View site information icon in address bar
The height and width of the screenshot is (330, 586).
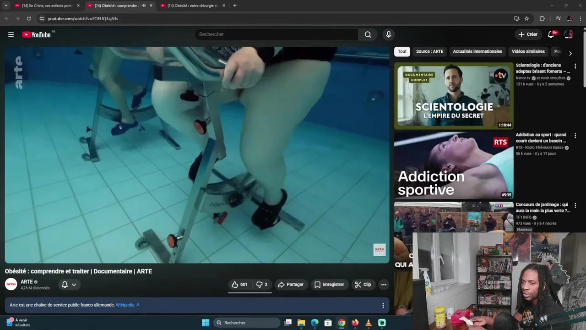pos(42,18)
